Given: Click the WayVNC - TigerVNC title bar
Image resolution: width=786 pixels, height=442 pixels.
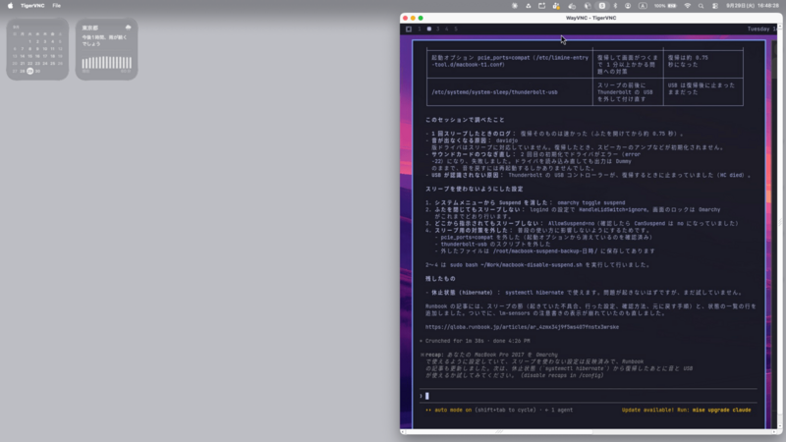Looking at the screenshot, I should [x=591, y=18].
